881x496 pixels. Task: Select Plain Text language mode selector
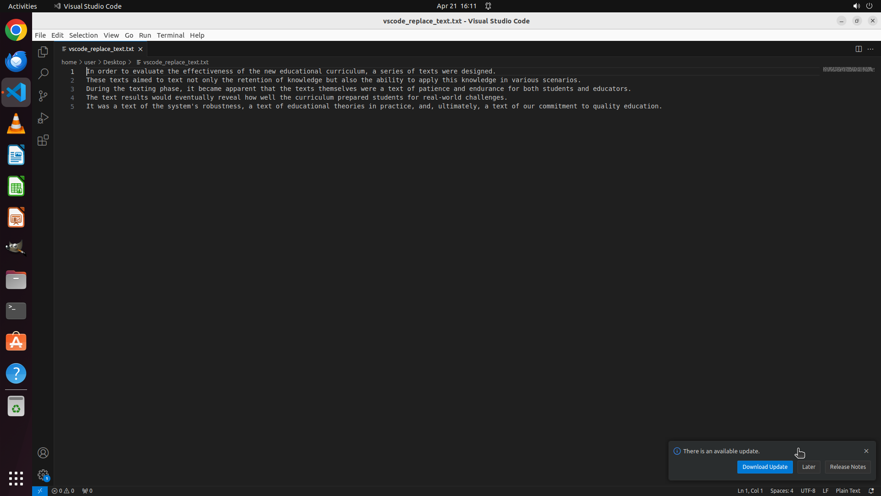[848, 490]
